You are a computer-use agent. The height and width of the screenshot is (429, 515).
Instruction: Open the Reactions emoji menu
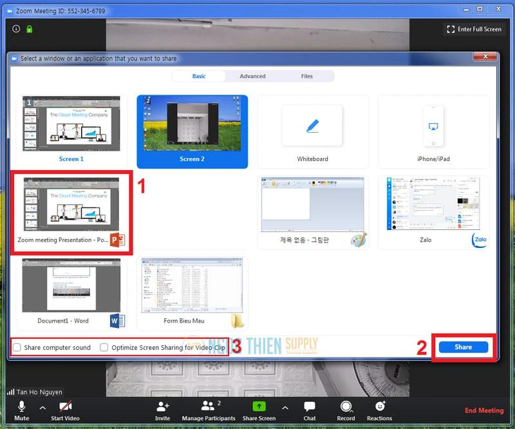pyautogui.click(x=380, y=406)
